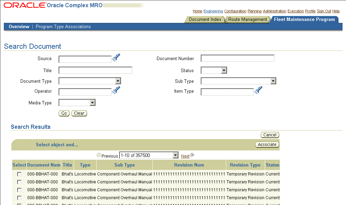Click the Go button

pos(64,113)
